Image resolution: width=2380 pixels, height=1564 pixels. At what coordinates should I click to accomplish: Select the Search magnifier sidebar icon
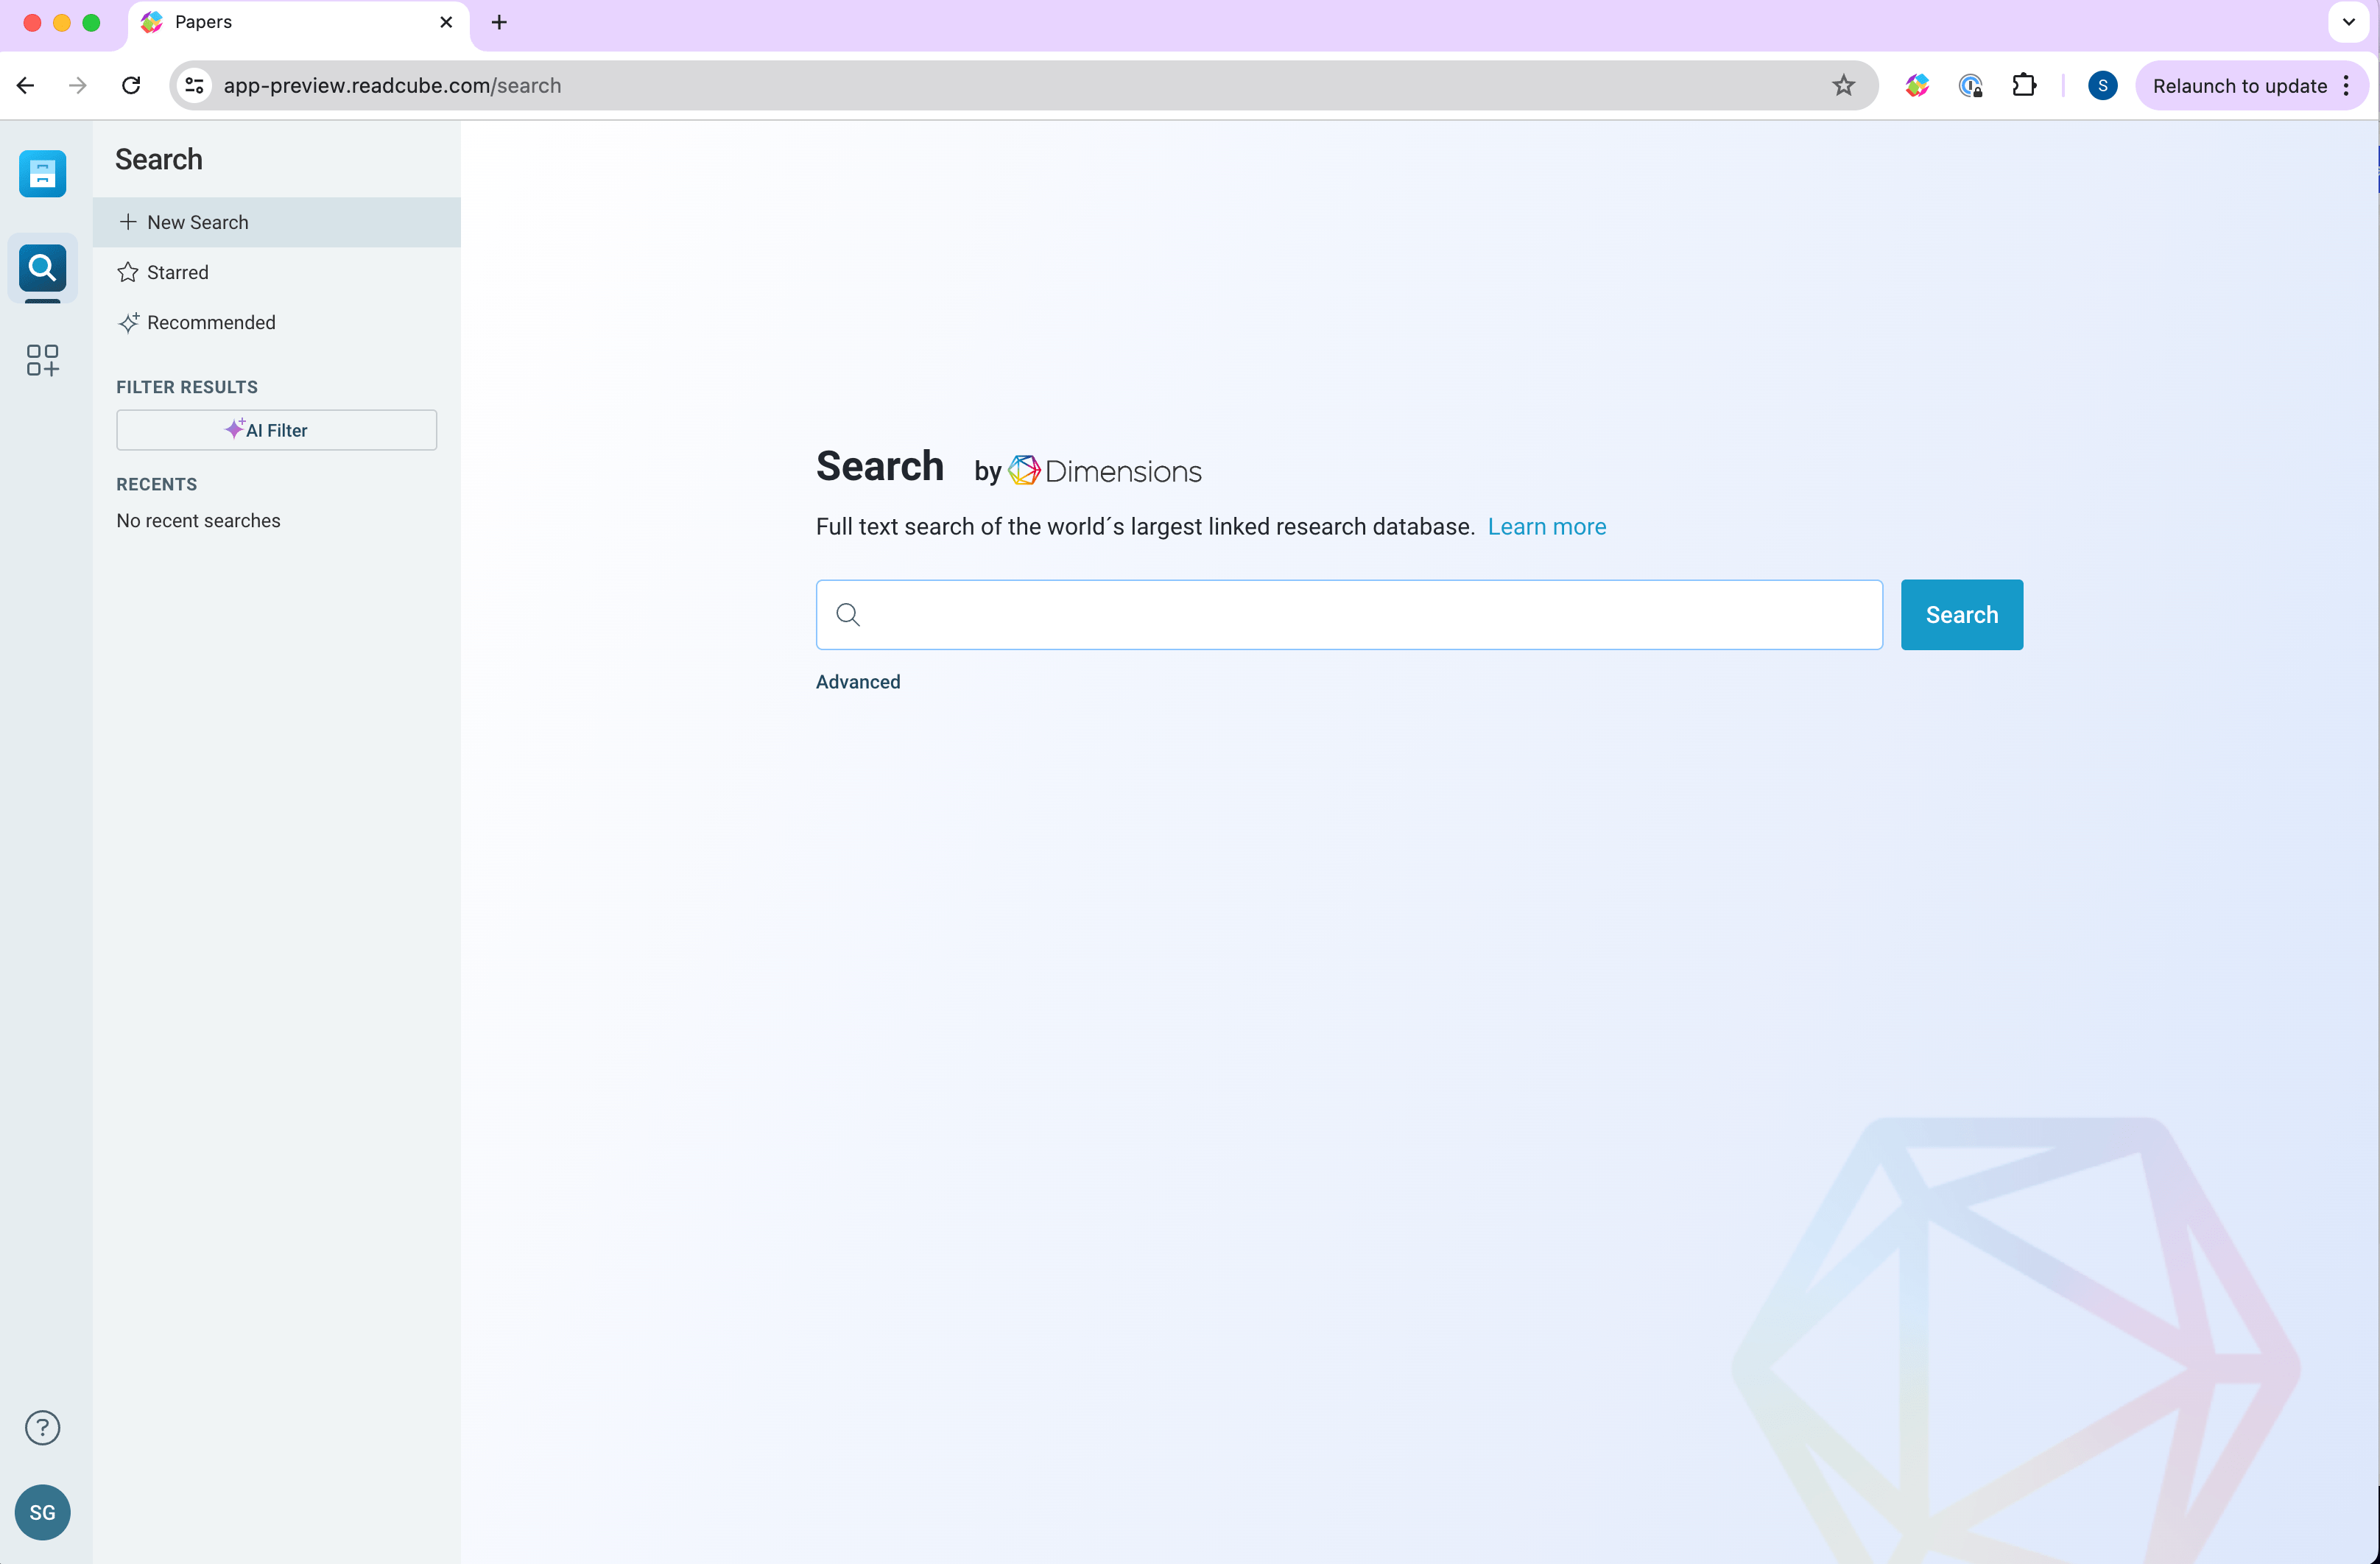[x=42, y=268]
